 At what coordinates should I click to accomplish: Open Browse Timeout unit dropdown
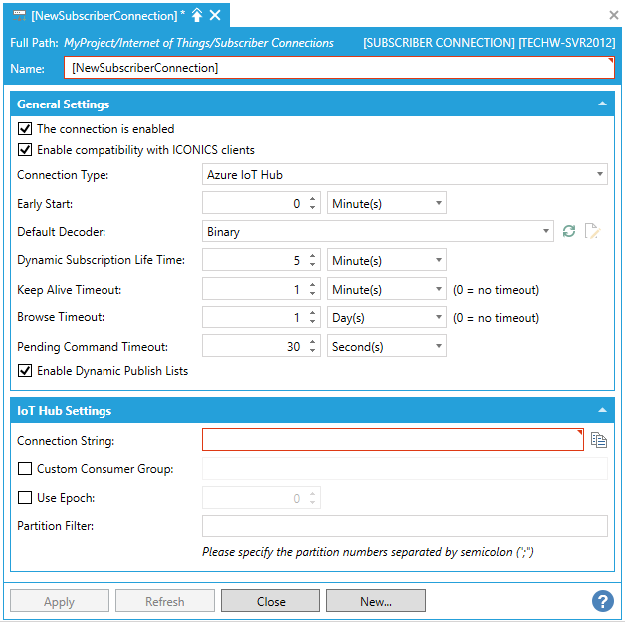click(386, 317)
